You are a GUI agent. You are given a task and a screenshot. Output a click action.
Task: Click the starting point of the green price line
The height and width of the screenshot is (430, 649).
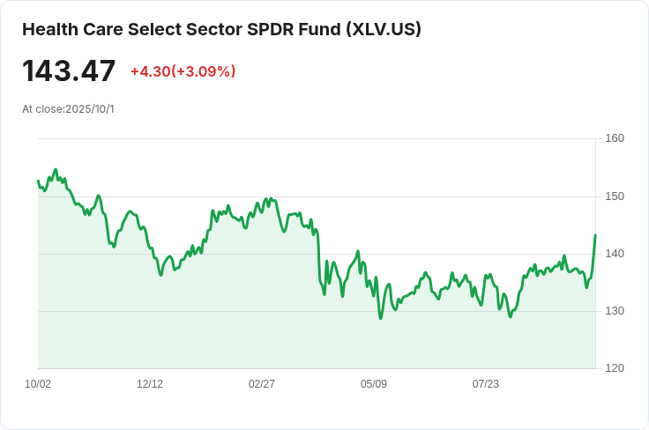click(x=39, y=181)
